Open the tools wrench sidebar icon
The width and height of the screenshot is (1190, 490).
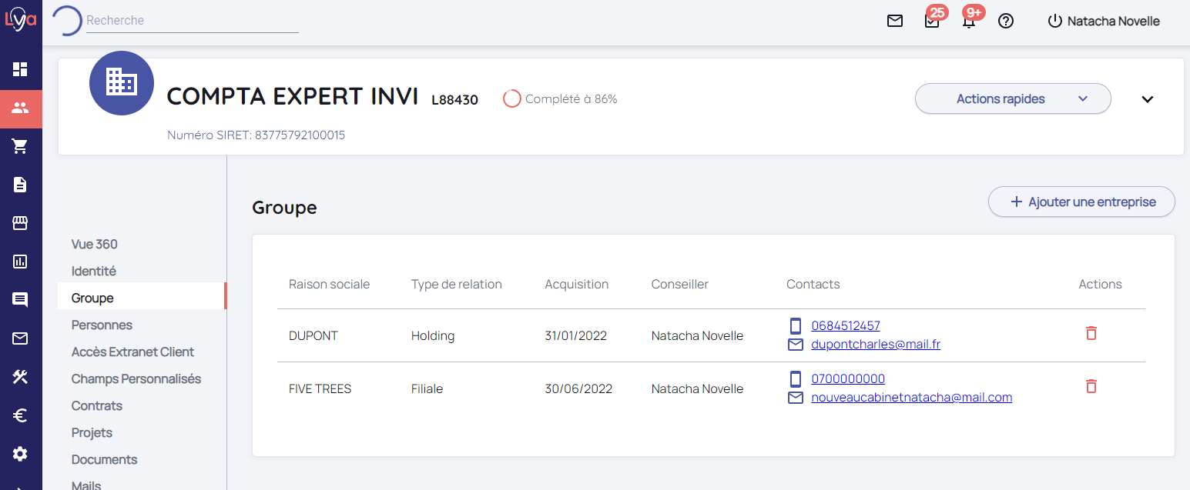click(20, 377)
